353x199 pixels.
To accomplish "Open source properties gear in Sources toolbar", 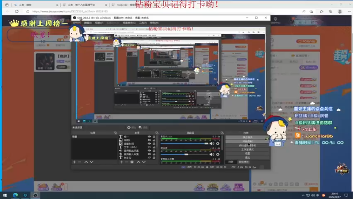I will (x=132, y=162).
